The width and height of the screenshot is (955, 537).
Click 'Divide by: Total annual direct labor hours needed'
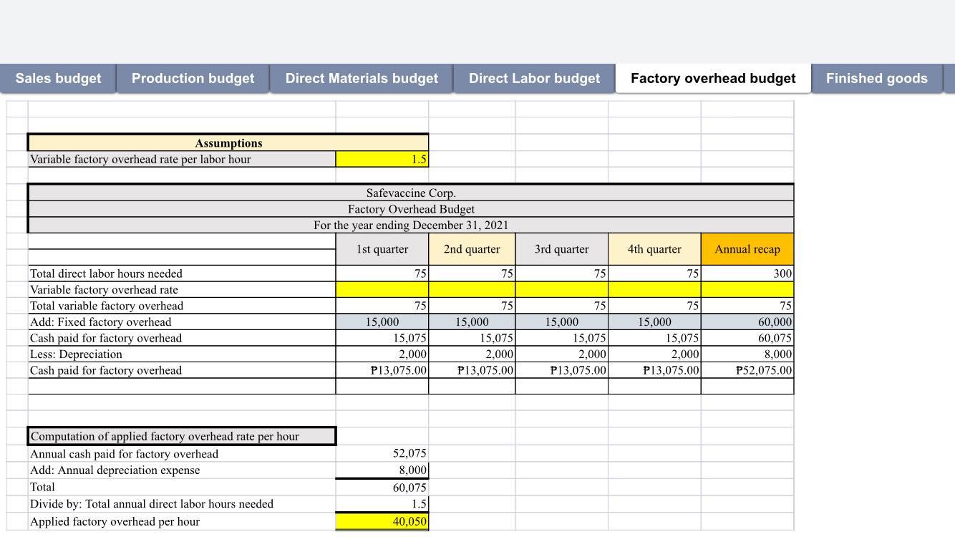(x=182, y=504)
